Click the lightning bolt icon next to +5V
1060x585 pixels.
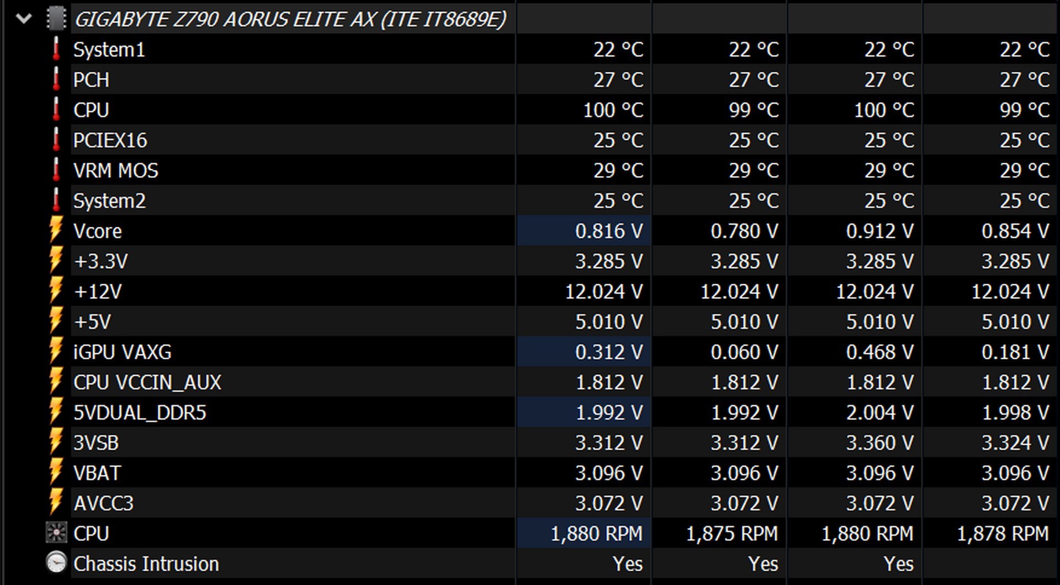[56, 321]
